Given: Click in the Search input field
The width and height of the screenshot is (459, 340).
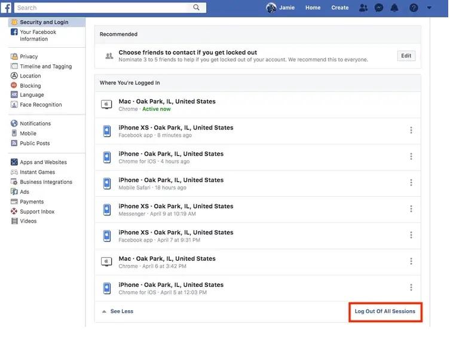Looking at the screenshot, I should pos(102,8).
